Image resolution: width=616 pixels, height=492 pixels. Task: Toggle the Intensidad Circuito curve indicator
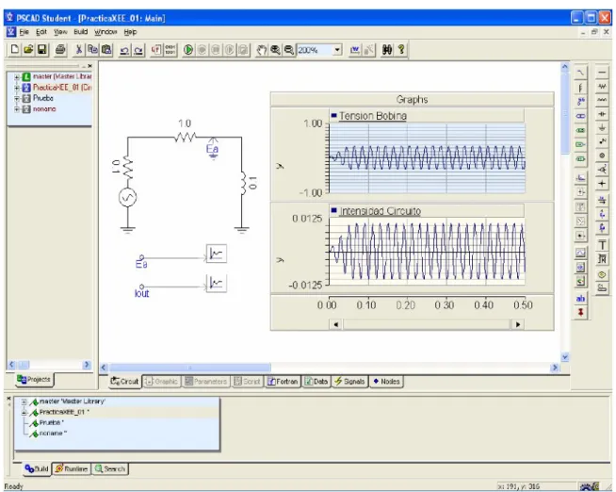pyautogui.click(x=334, y=210)
